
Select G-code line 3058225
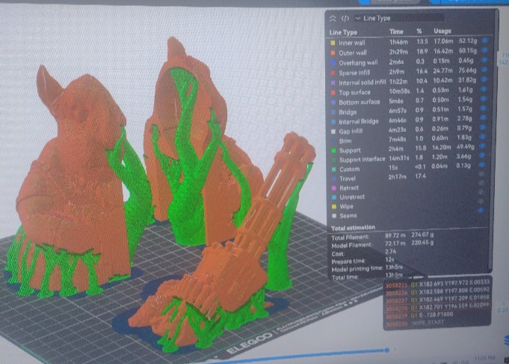[437, 285]
